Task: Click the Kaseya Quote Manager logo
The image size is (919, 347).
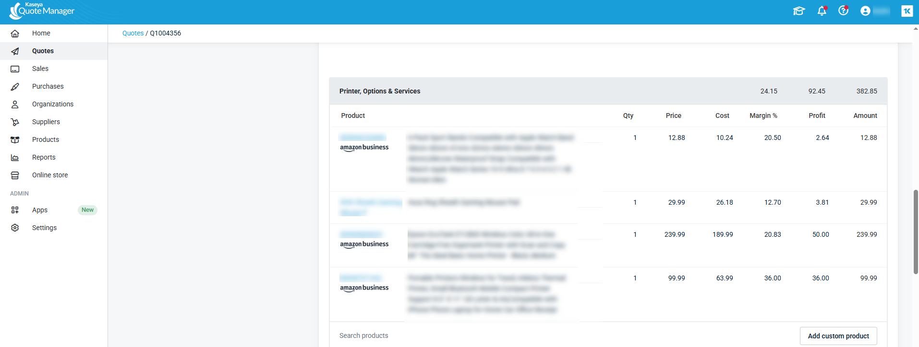Action: click(42, 11)
